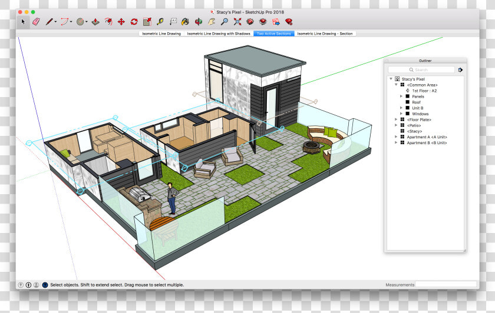Activate the Arc drawing tool
495x313 pixels.
(64, 22)
